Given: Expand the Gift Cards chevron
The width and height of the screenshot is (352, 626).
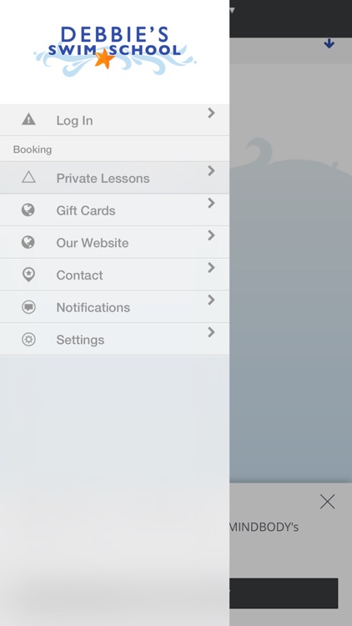Looking at the screenshot, I should pos(211,203).
